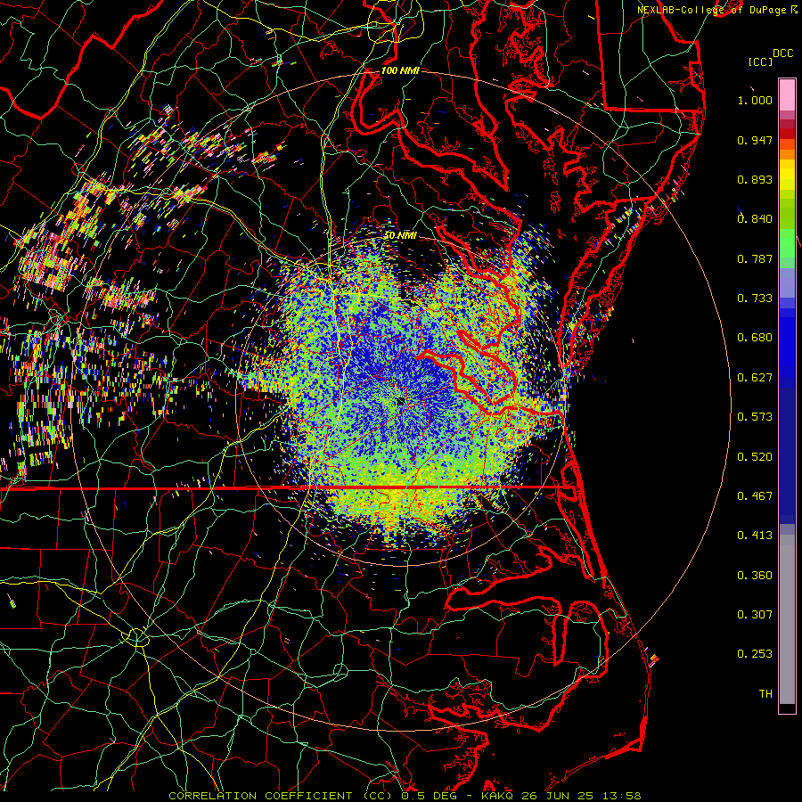Click the 0.467 legend value
Screen dimensions: 802x802
coord(755,496)
